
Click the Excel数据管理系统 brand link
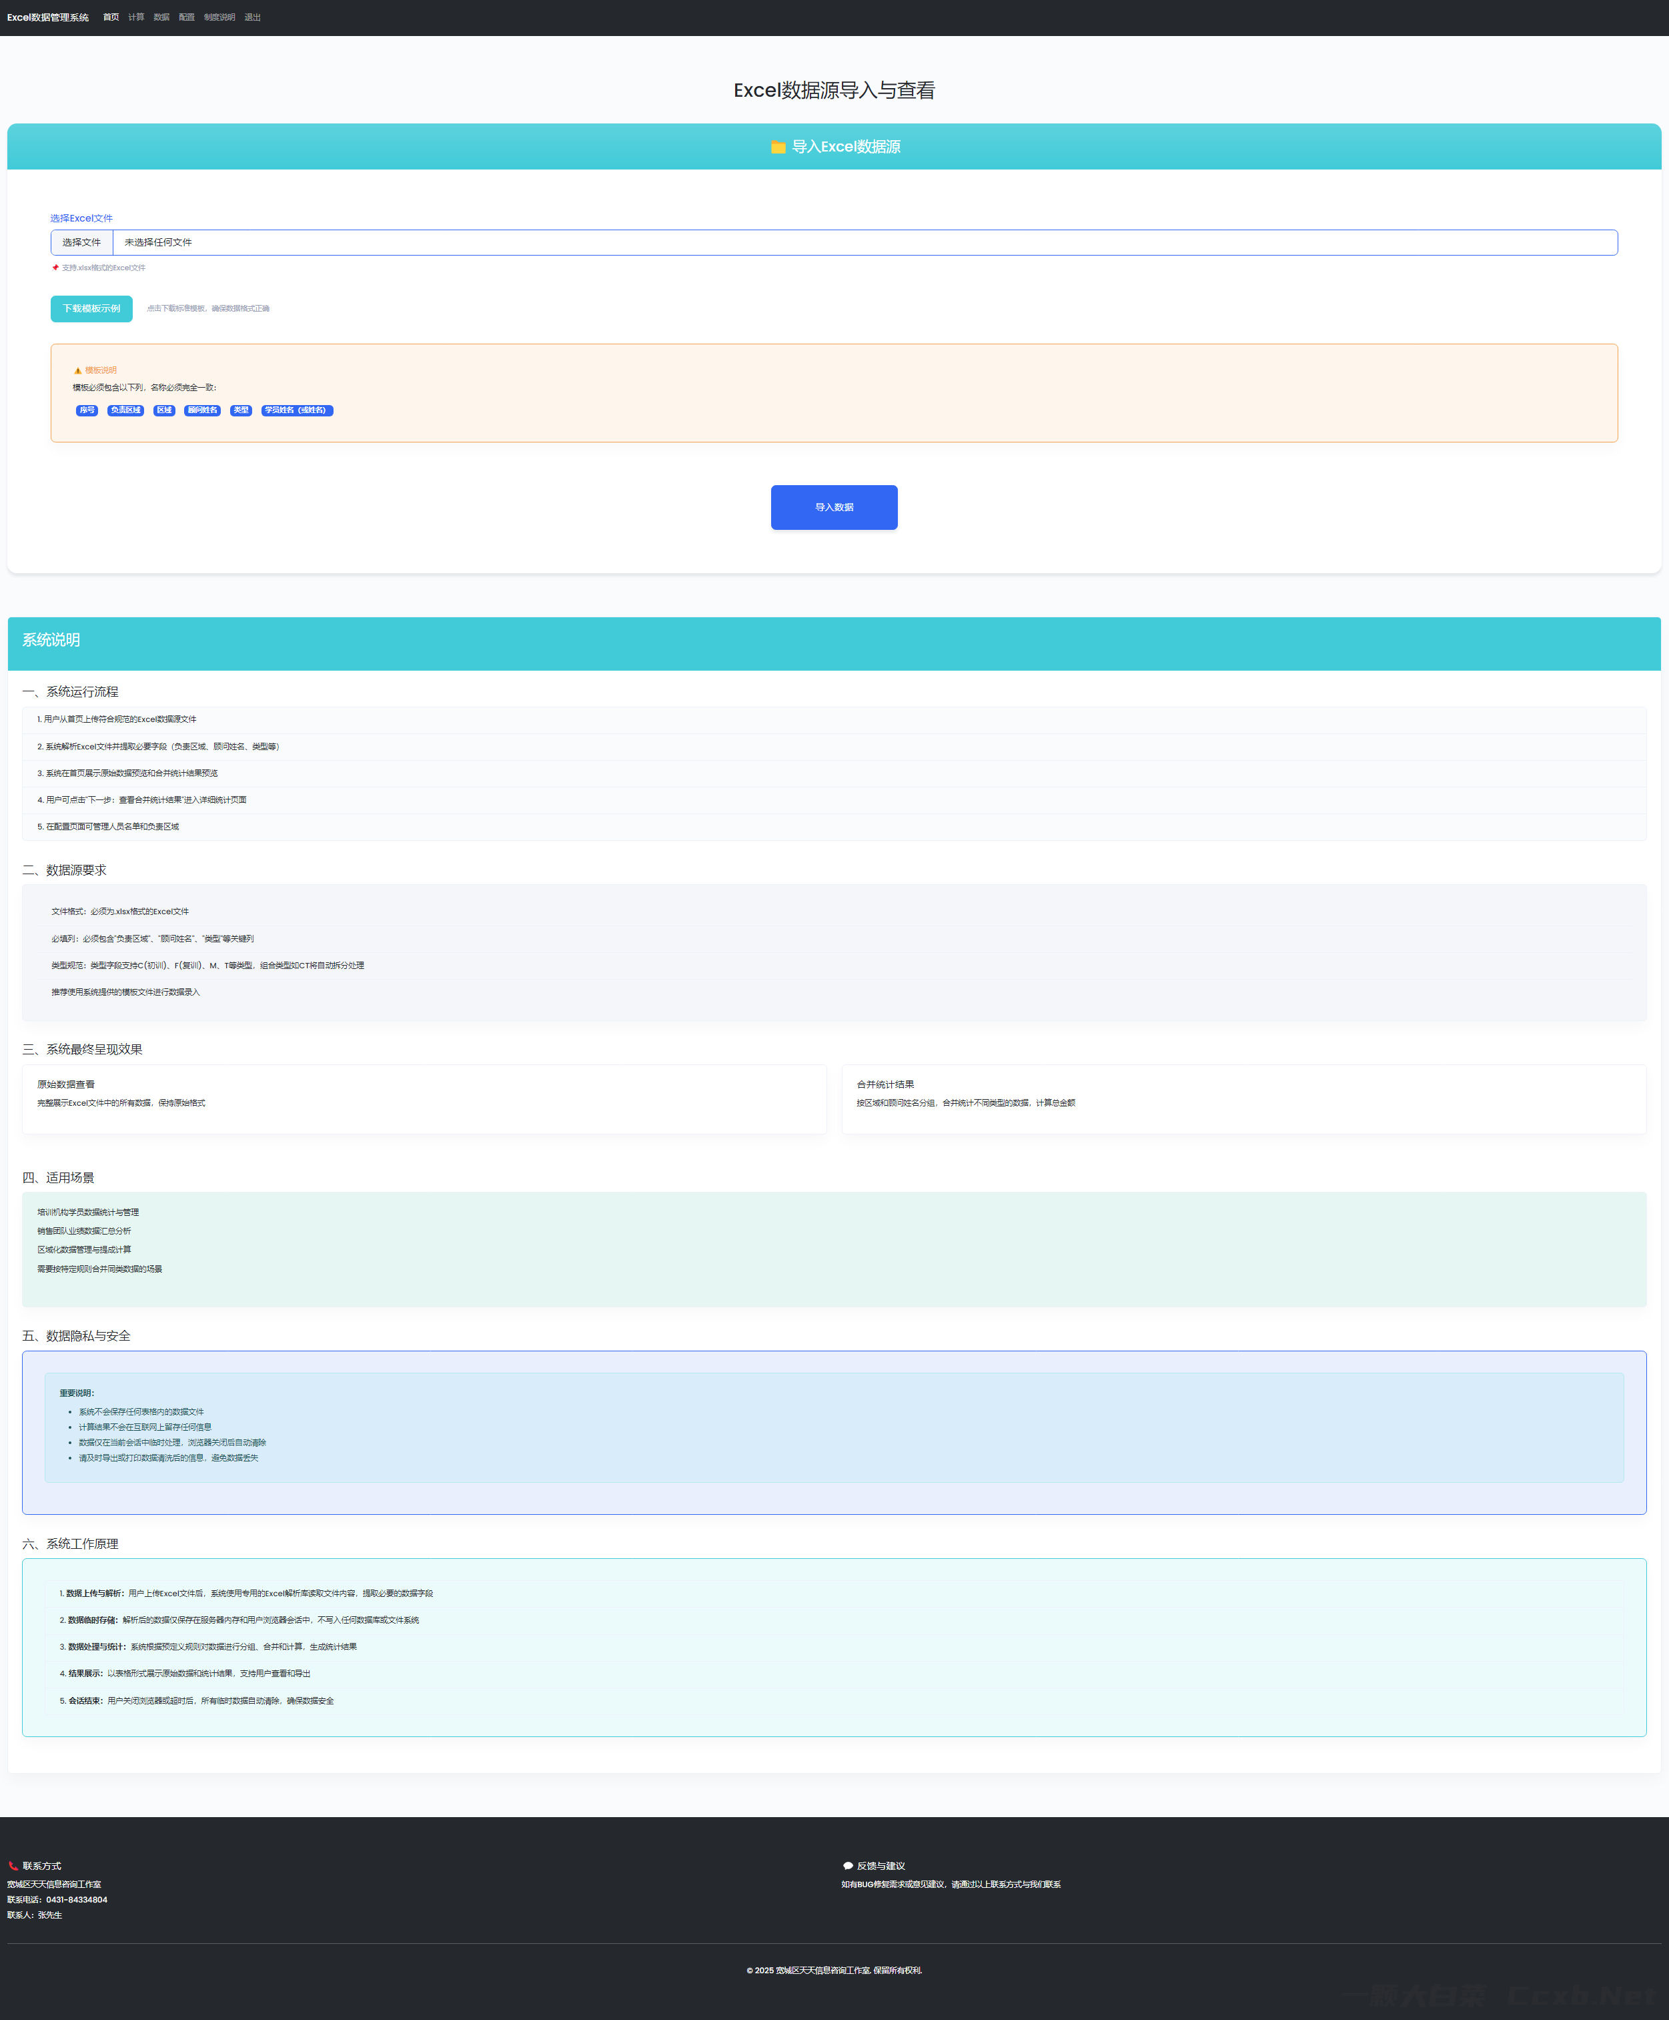(x=48, y=17)
